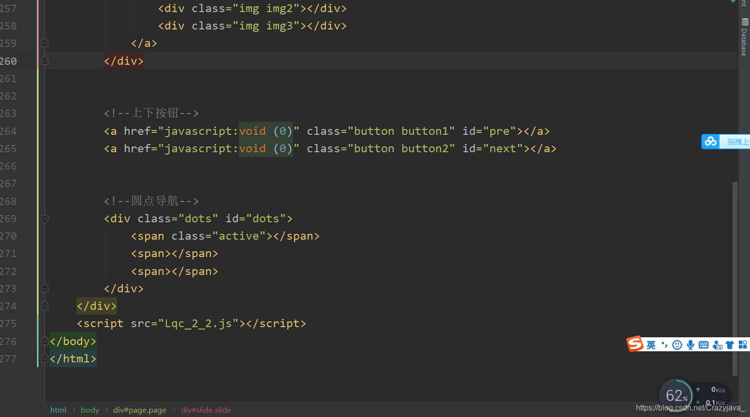Click the green inspection checkmark indicator

tap(733, 2)
